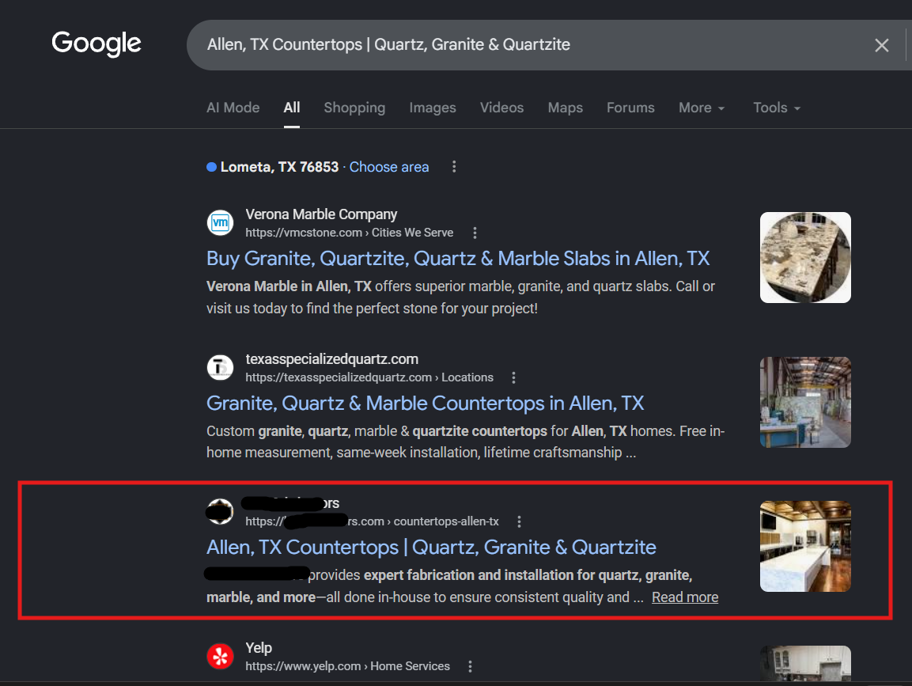Click the Yelp site name

pyautogui.click(x=259, y=647)
